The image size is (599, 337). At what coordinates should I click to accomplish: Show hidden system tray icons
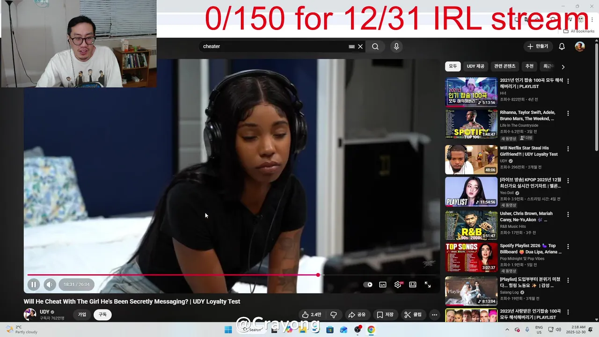pos(507,330)
